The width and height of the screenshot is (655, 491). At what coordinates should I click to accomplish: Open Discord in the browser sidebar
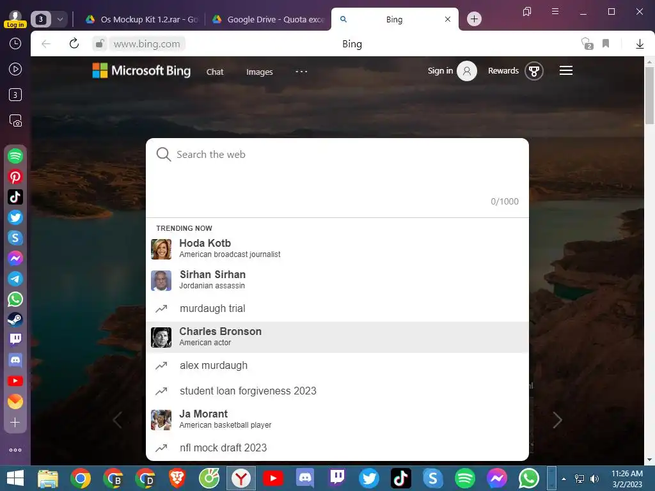[15, 361]
